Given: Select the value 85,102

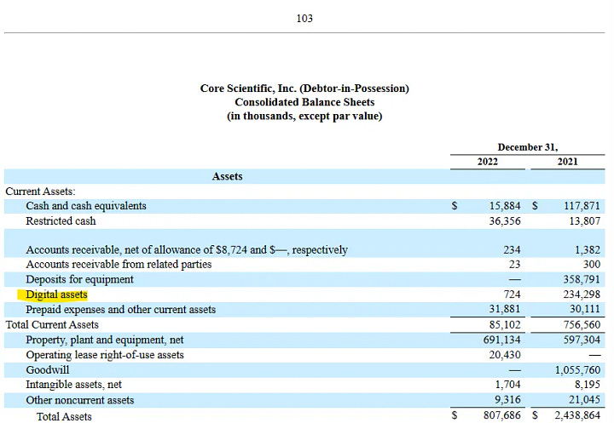Looking at the screenshot, I should pyautogui.click(x=505, y=325).
